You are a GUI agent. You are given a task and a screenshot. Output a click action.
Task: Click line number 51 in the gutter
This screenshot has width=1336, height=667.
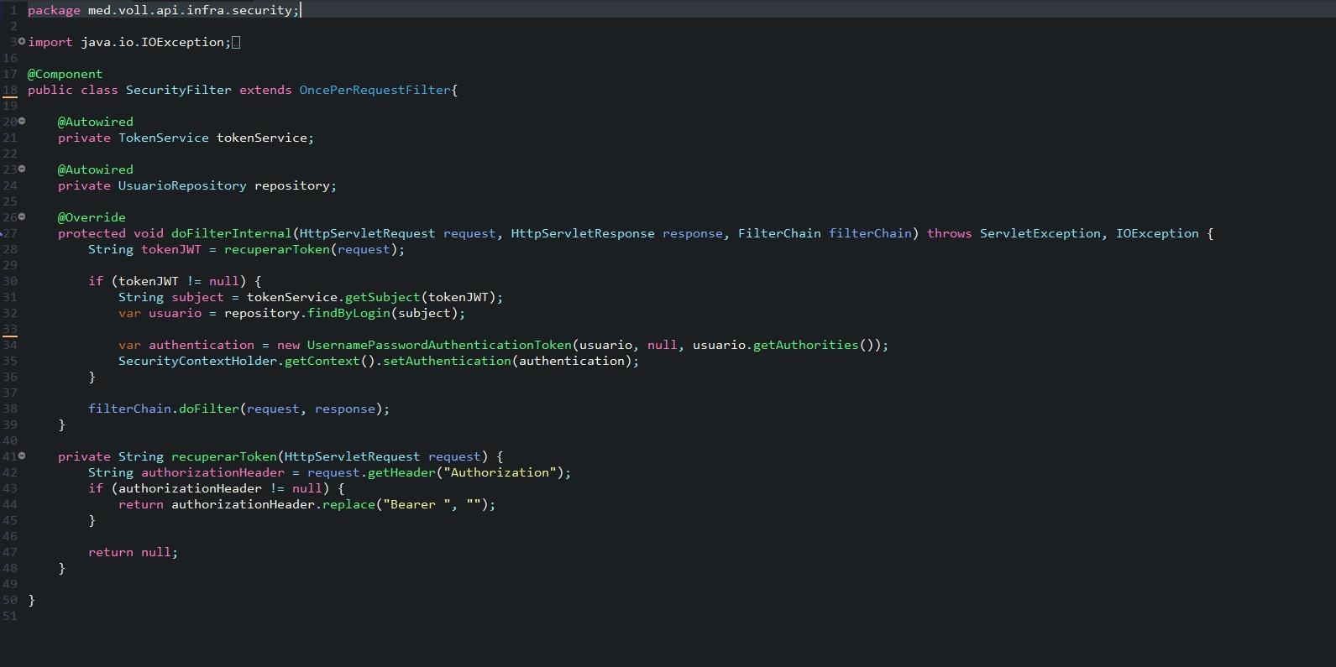coord(9,616)
